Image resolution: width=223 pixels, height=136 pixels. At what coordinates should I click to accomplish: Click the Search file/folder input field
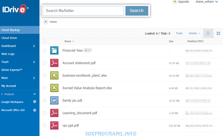coord(83,11)
